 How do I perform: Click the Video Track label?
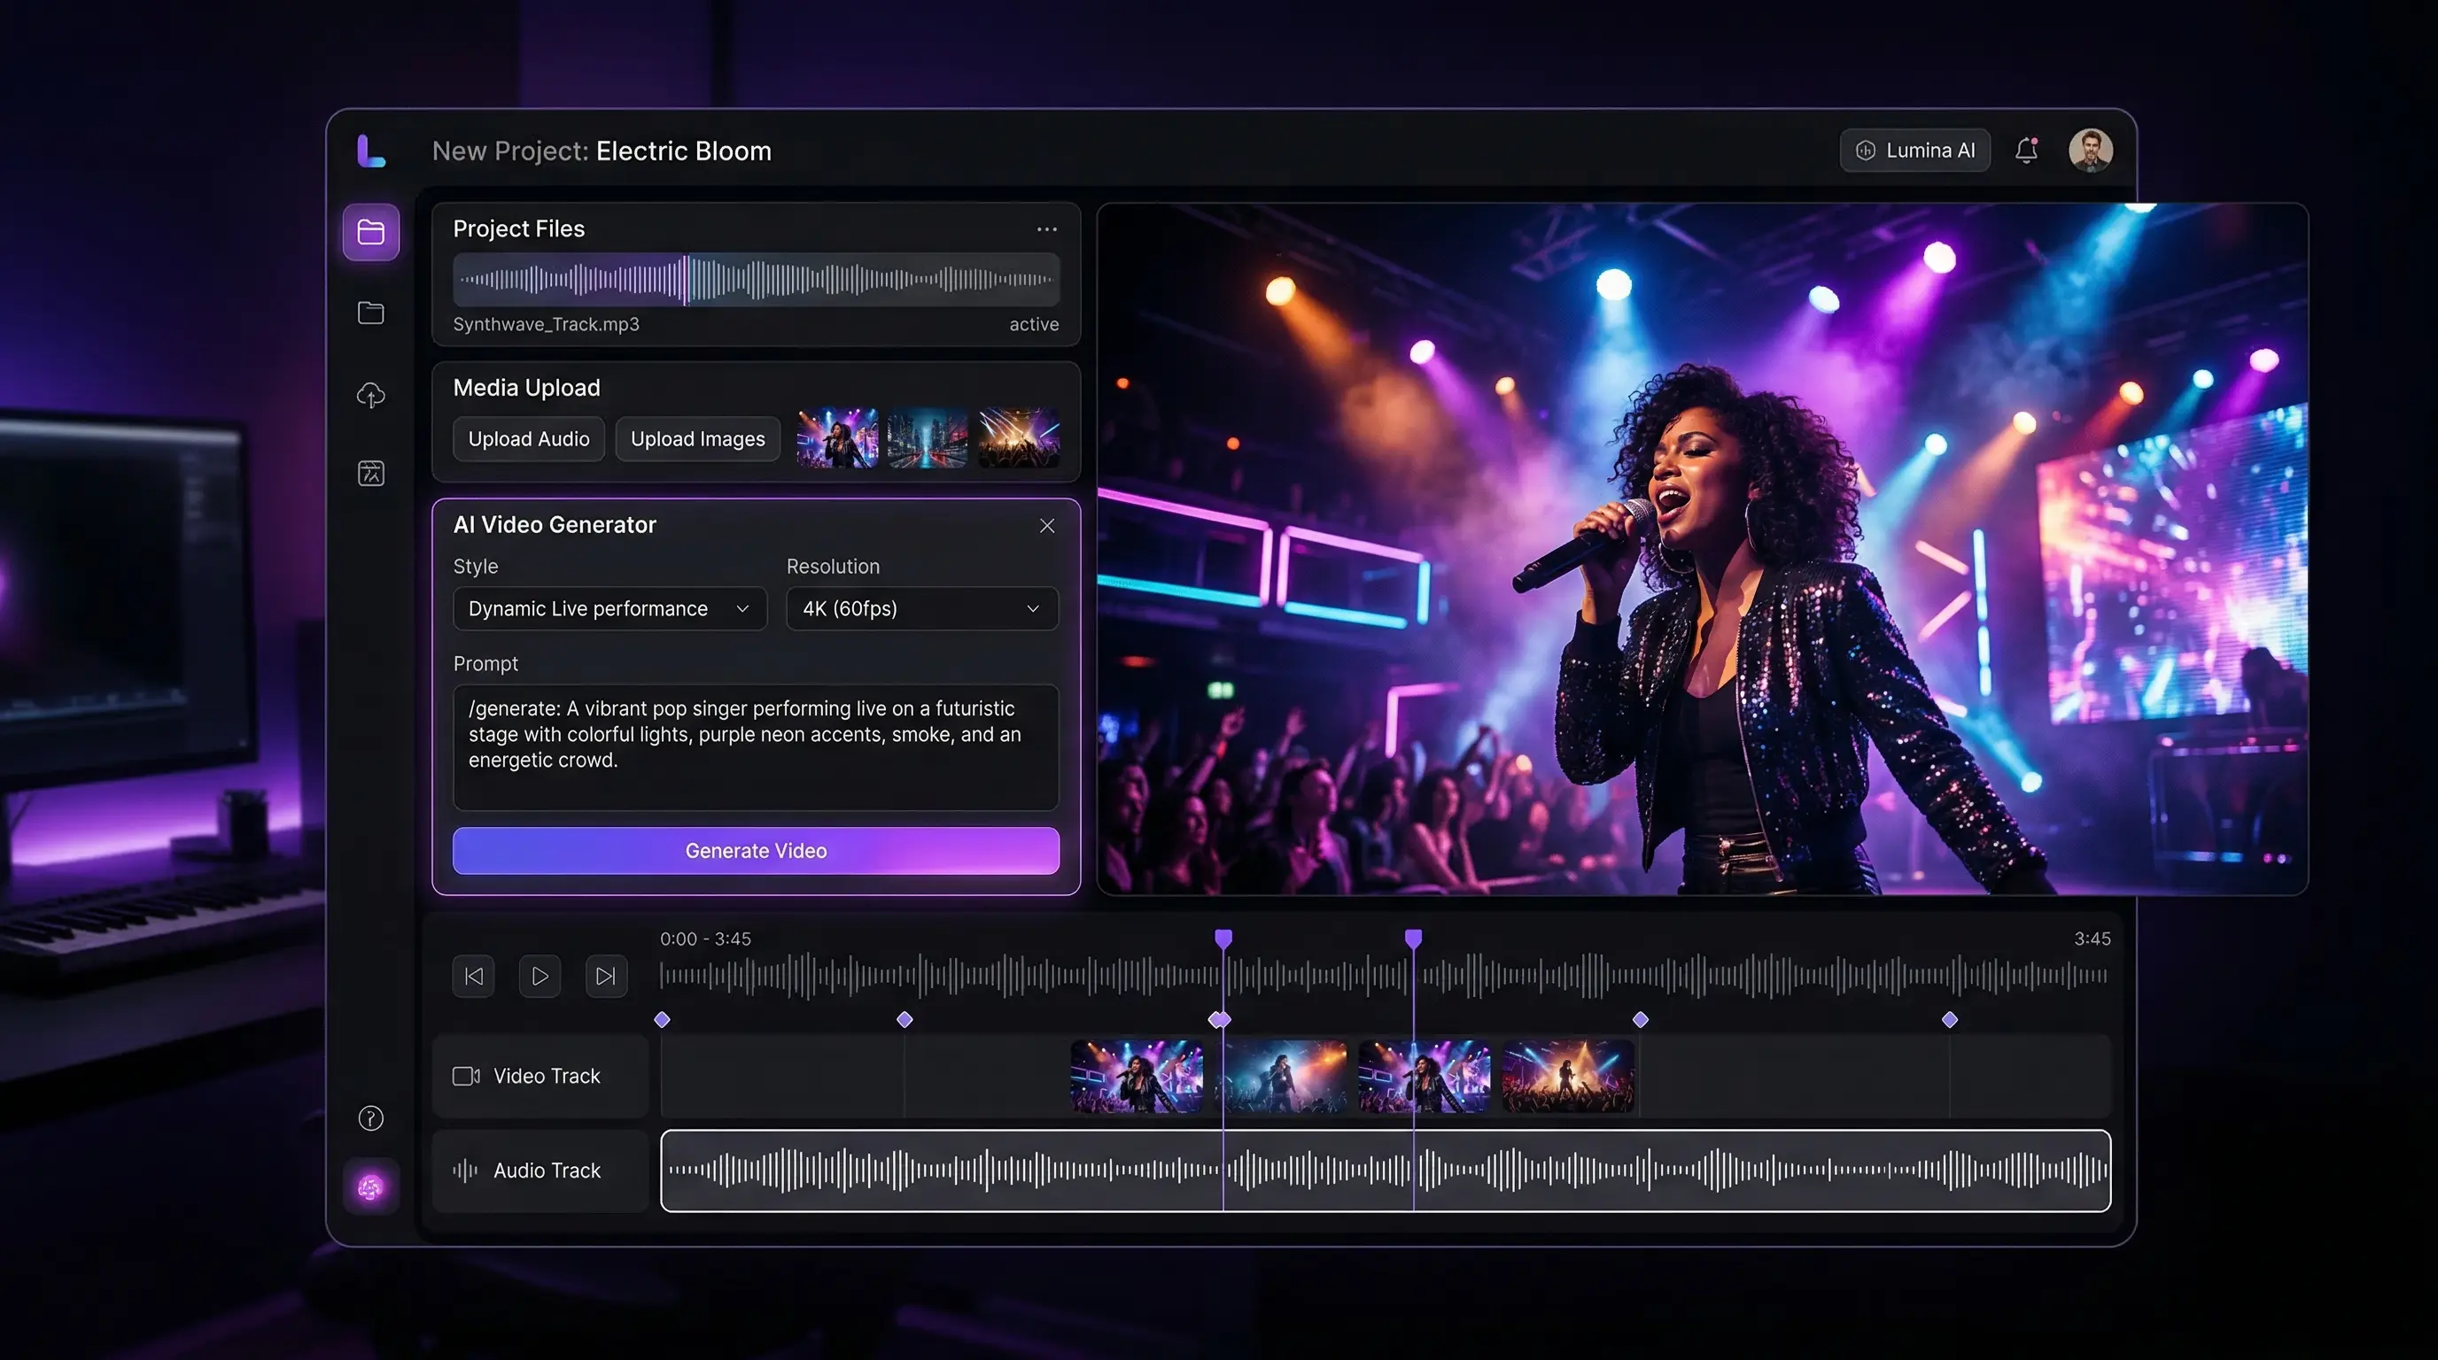pos(547,1077)
